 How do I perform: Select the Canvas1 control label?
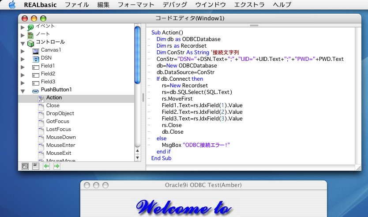(x=51, y=50)
